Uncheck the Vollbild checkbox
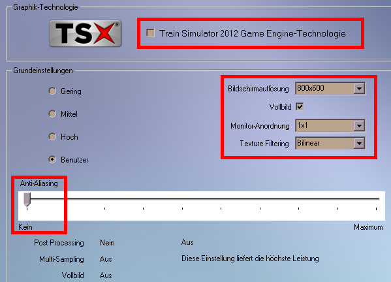391x282 pixels. click(x=300, y=106)
